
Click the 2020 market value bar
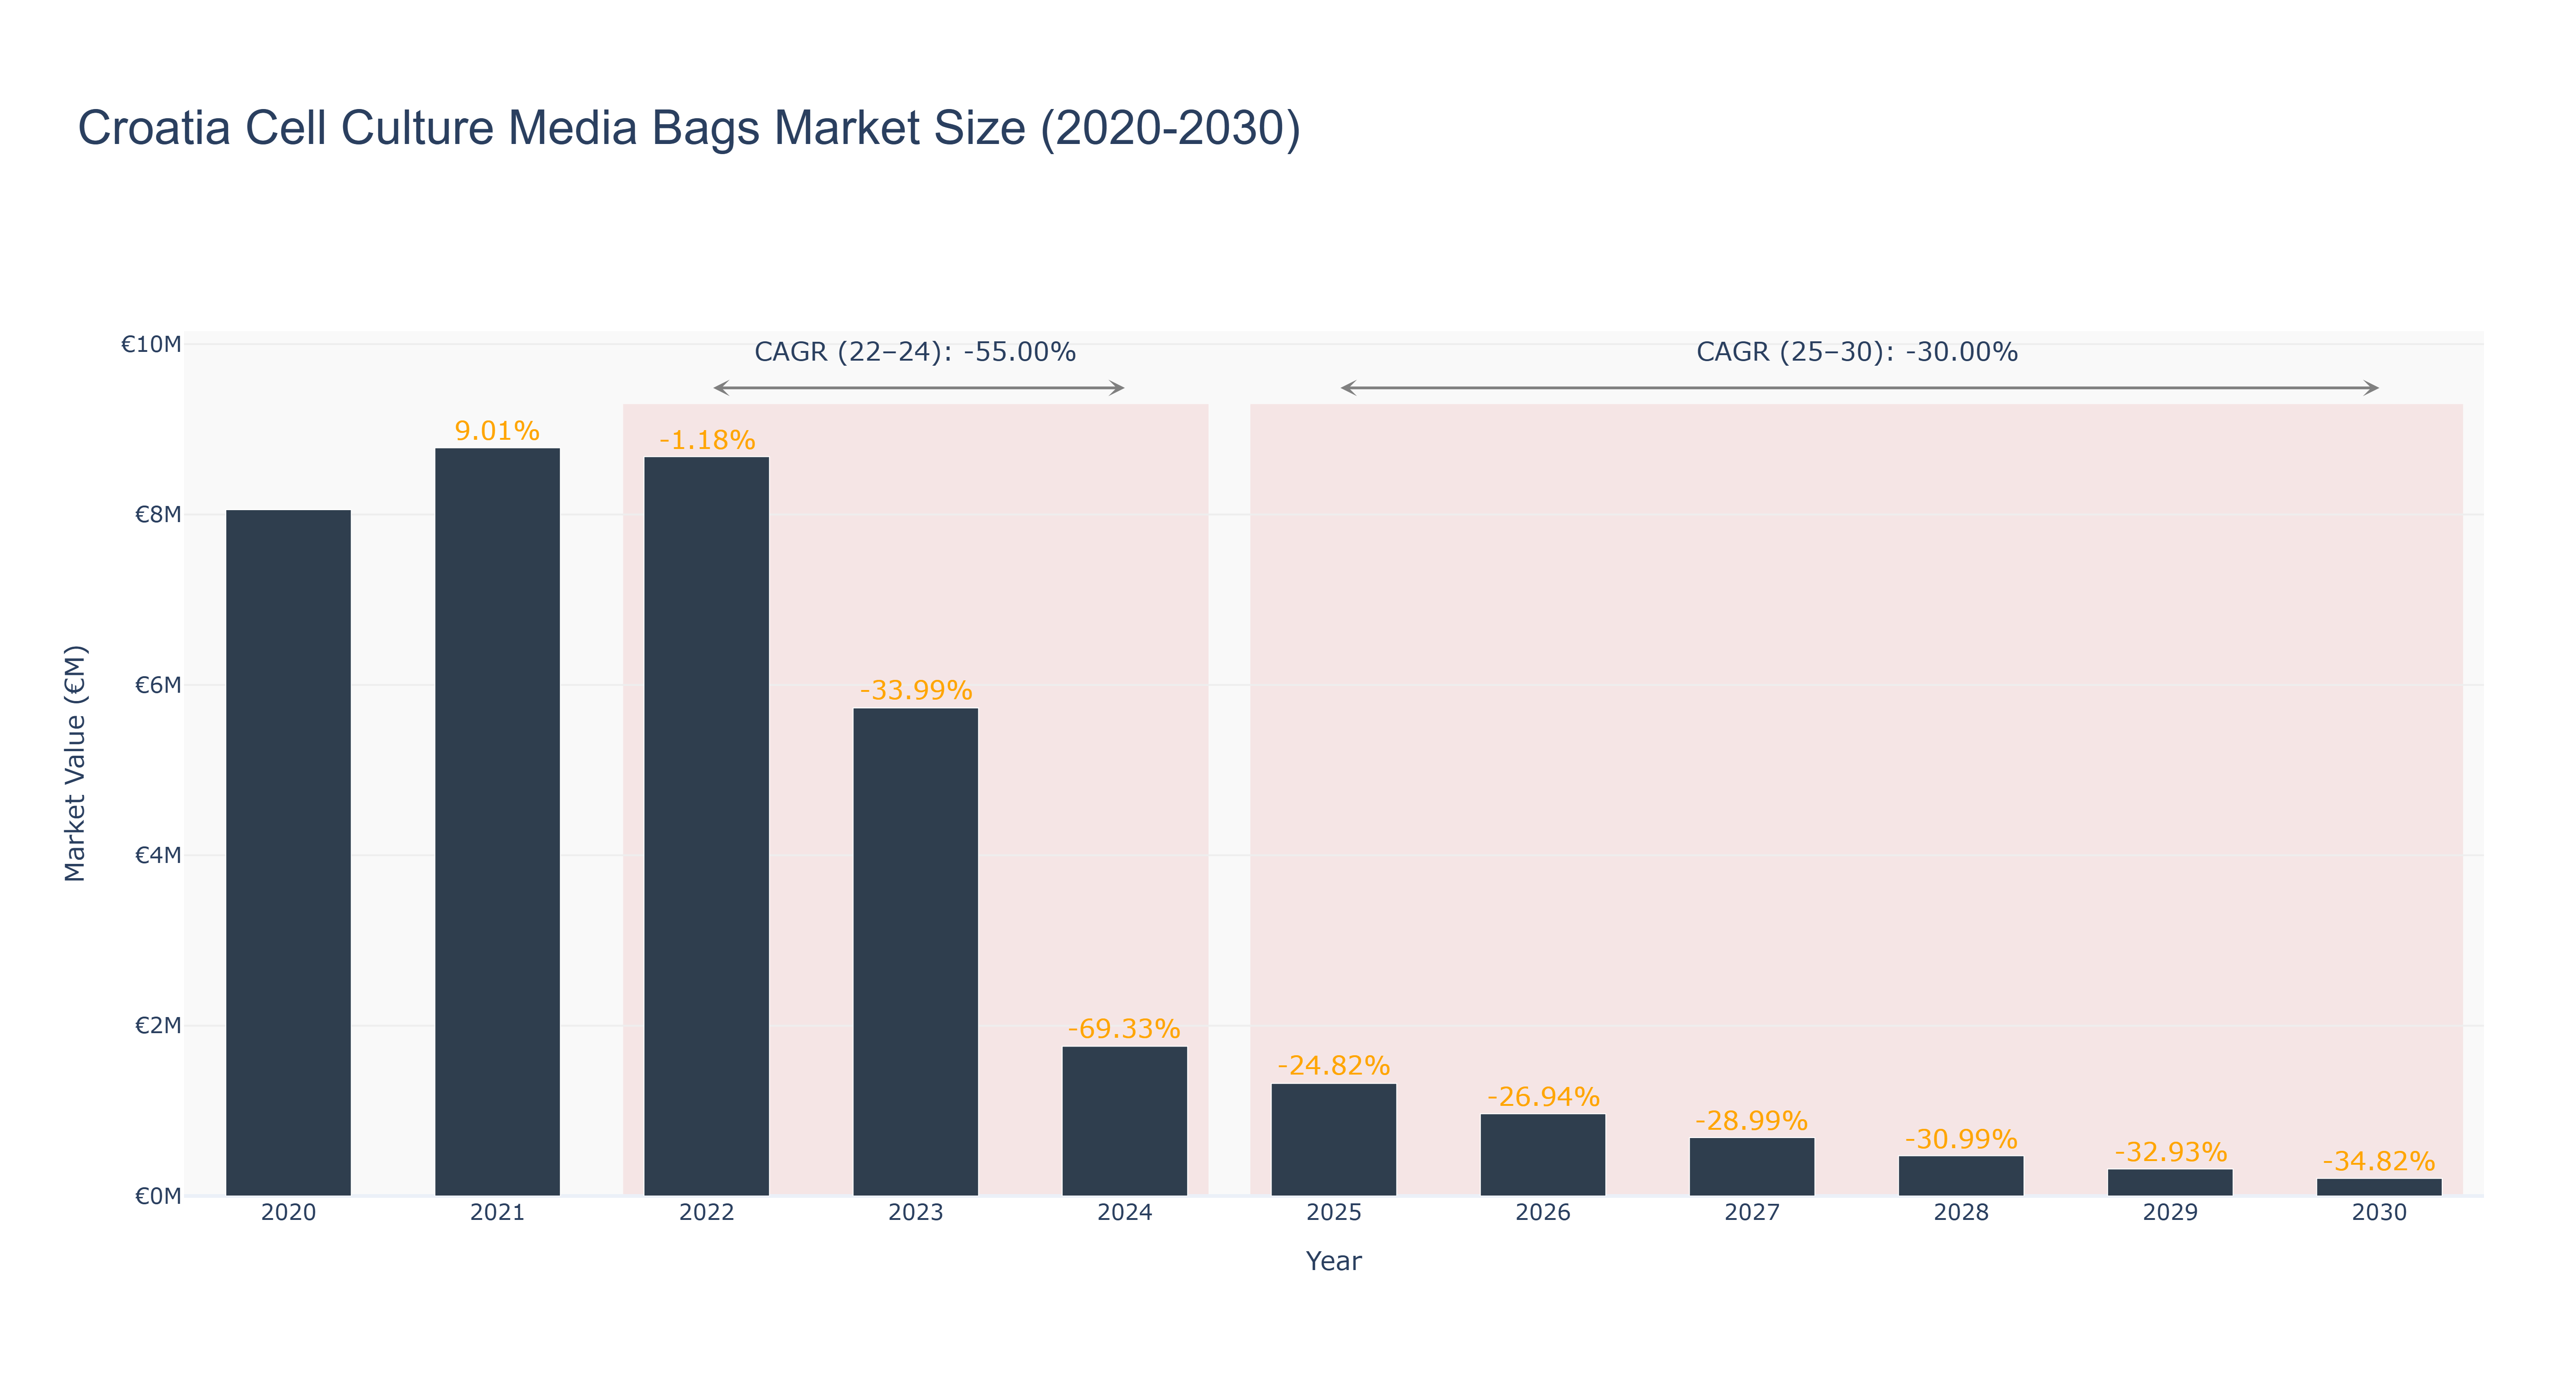pos(288,853)
